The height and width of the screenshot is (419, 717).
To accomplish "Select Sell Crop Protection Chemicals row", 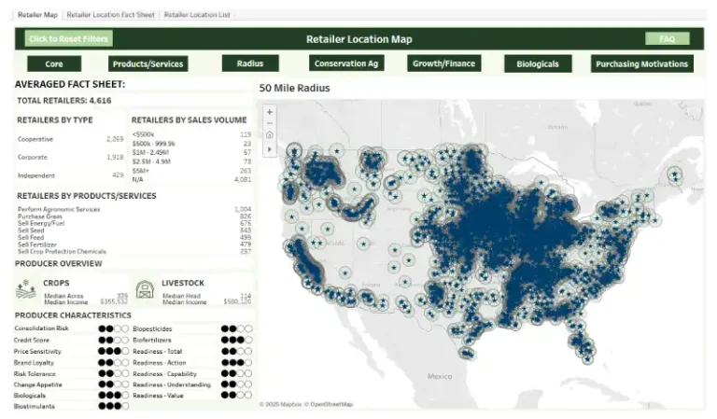I will [134, 251].
